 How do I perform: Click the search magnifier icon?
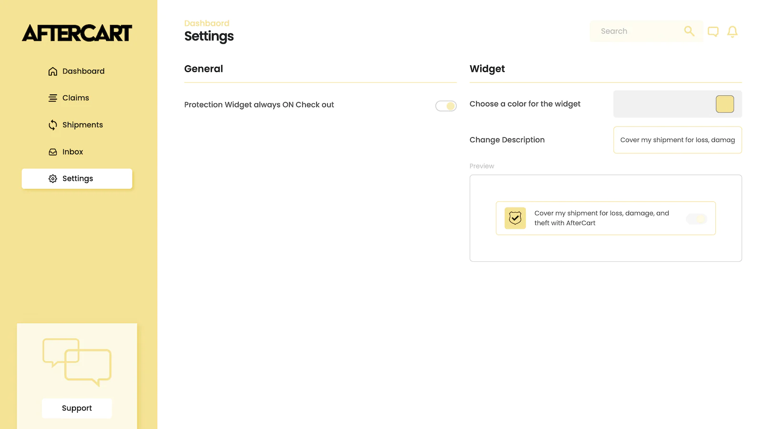pos(689,31)
